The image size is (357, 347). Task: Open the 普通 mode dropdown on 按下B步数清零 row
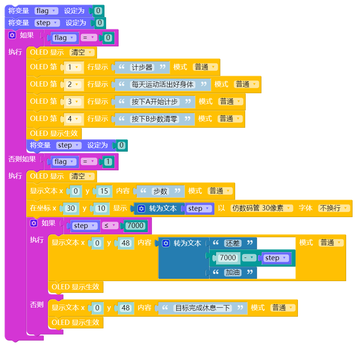(x=230, y=119)
